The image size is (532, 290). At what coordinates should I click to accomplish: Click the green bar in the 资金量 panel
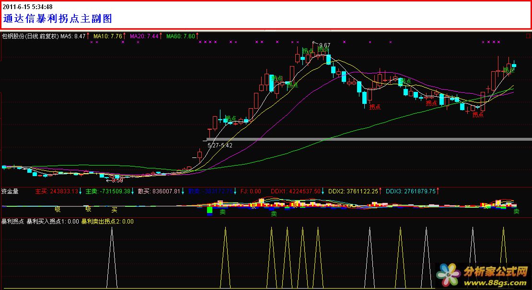click(209, 210)
